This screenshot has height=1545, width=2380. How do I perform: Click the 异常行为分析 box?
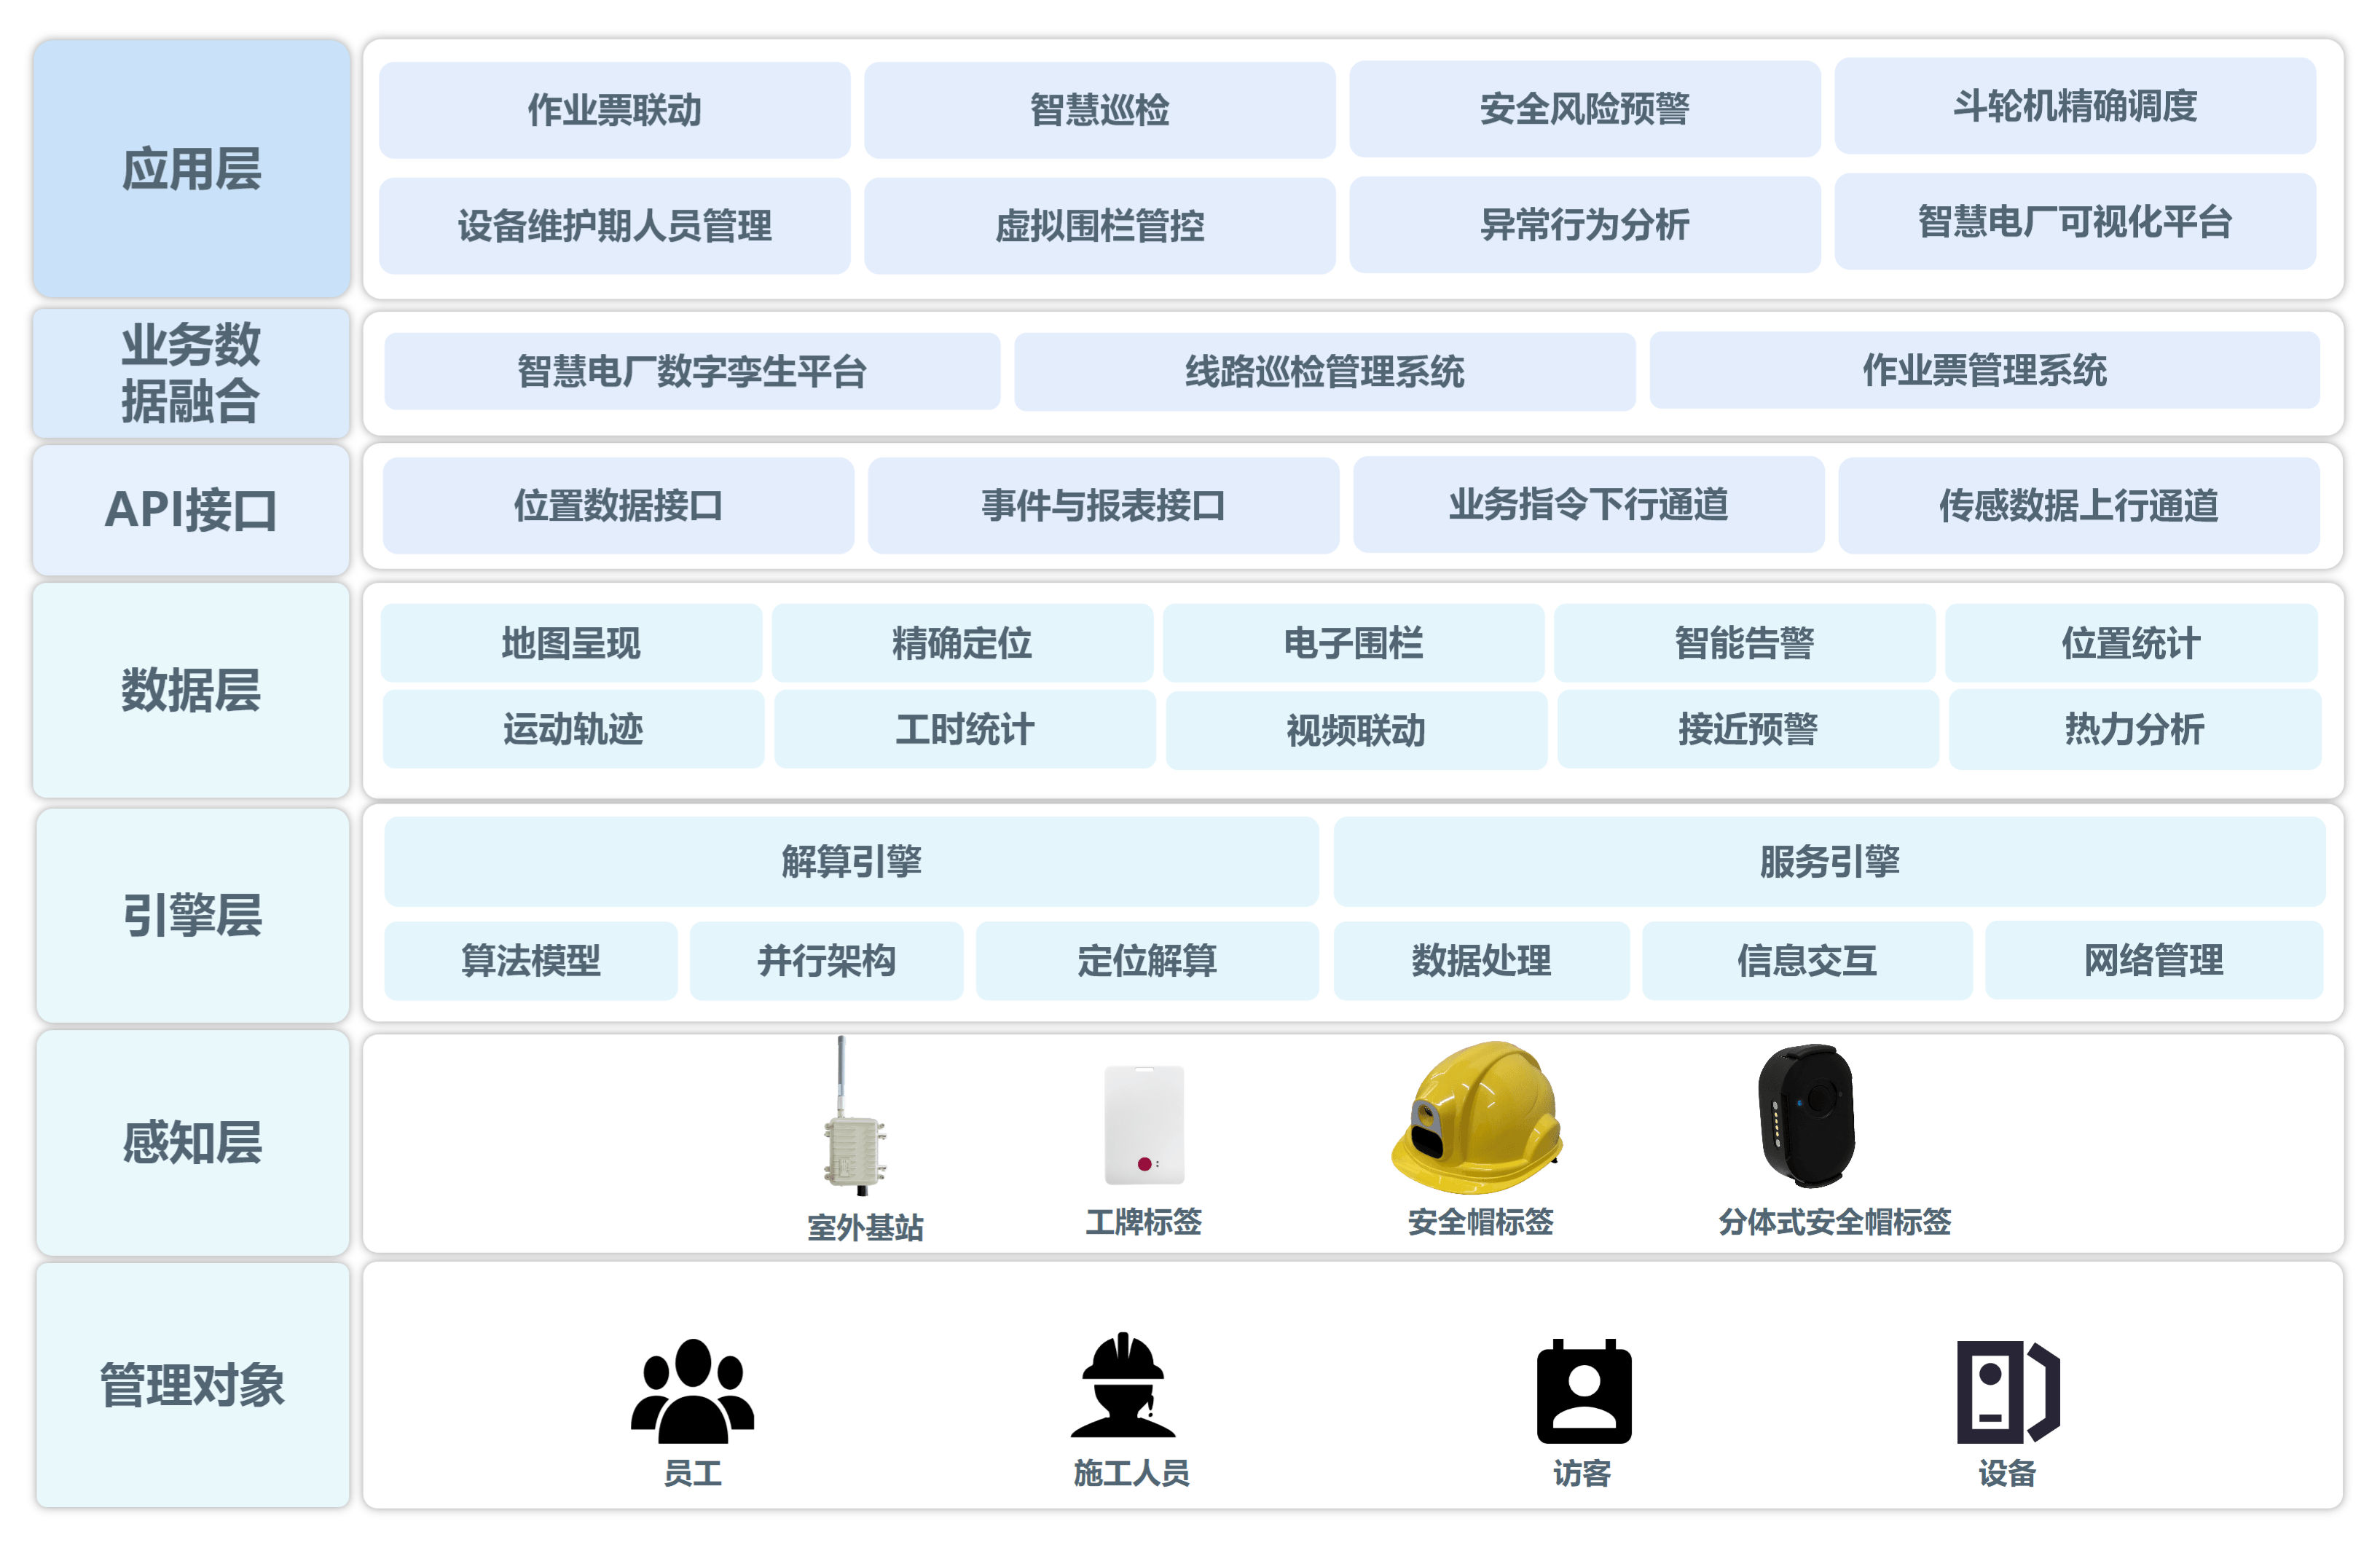coord(1584,224)
